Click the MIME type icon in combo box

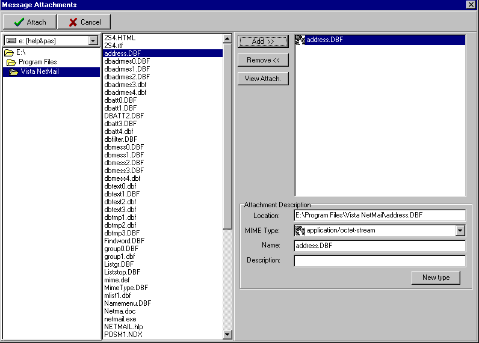tap(300, 230)
